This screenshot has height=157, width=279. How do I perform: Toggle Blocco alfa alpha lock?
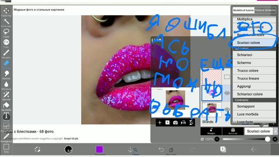click(x=233, y=131)
